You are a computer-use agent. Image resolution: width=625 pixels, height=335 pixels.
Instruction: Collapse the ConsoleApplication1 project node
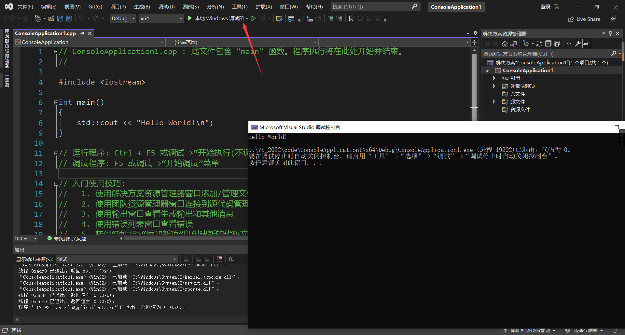(487, 71)
